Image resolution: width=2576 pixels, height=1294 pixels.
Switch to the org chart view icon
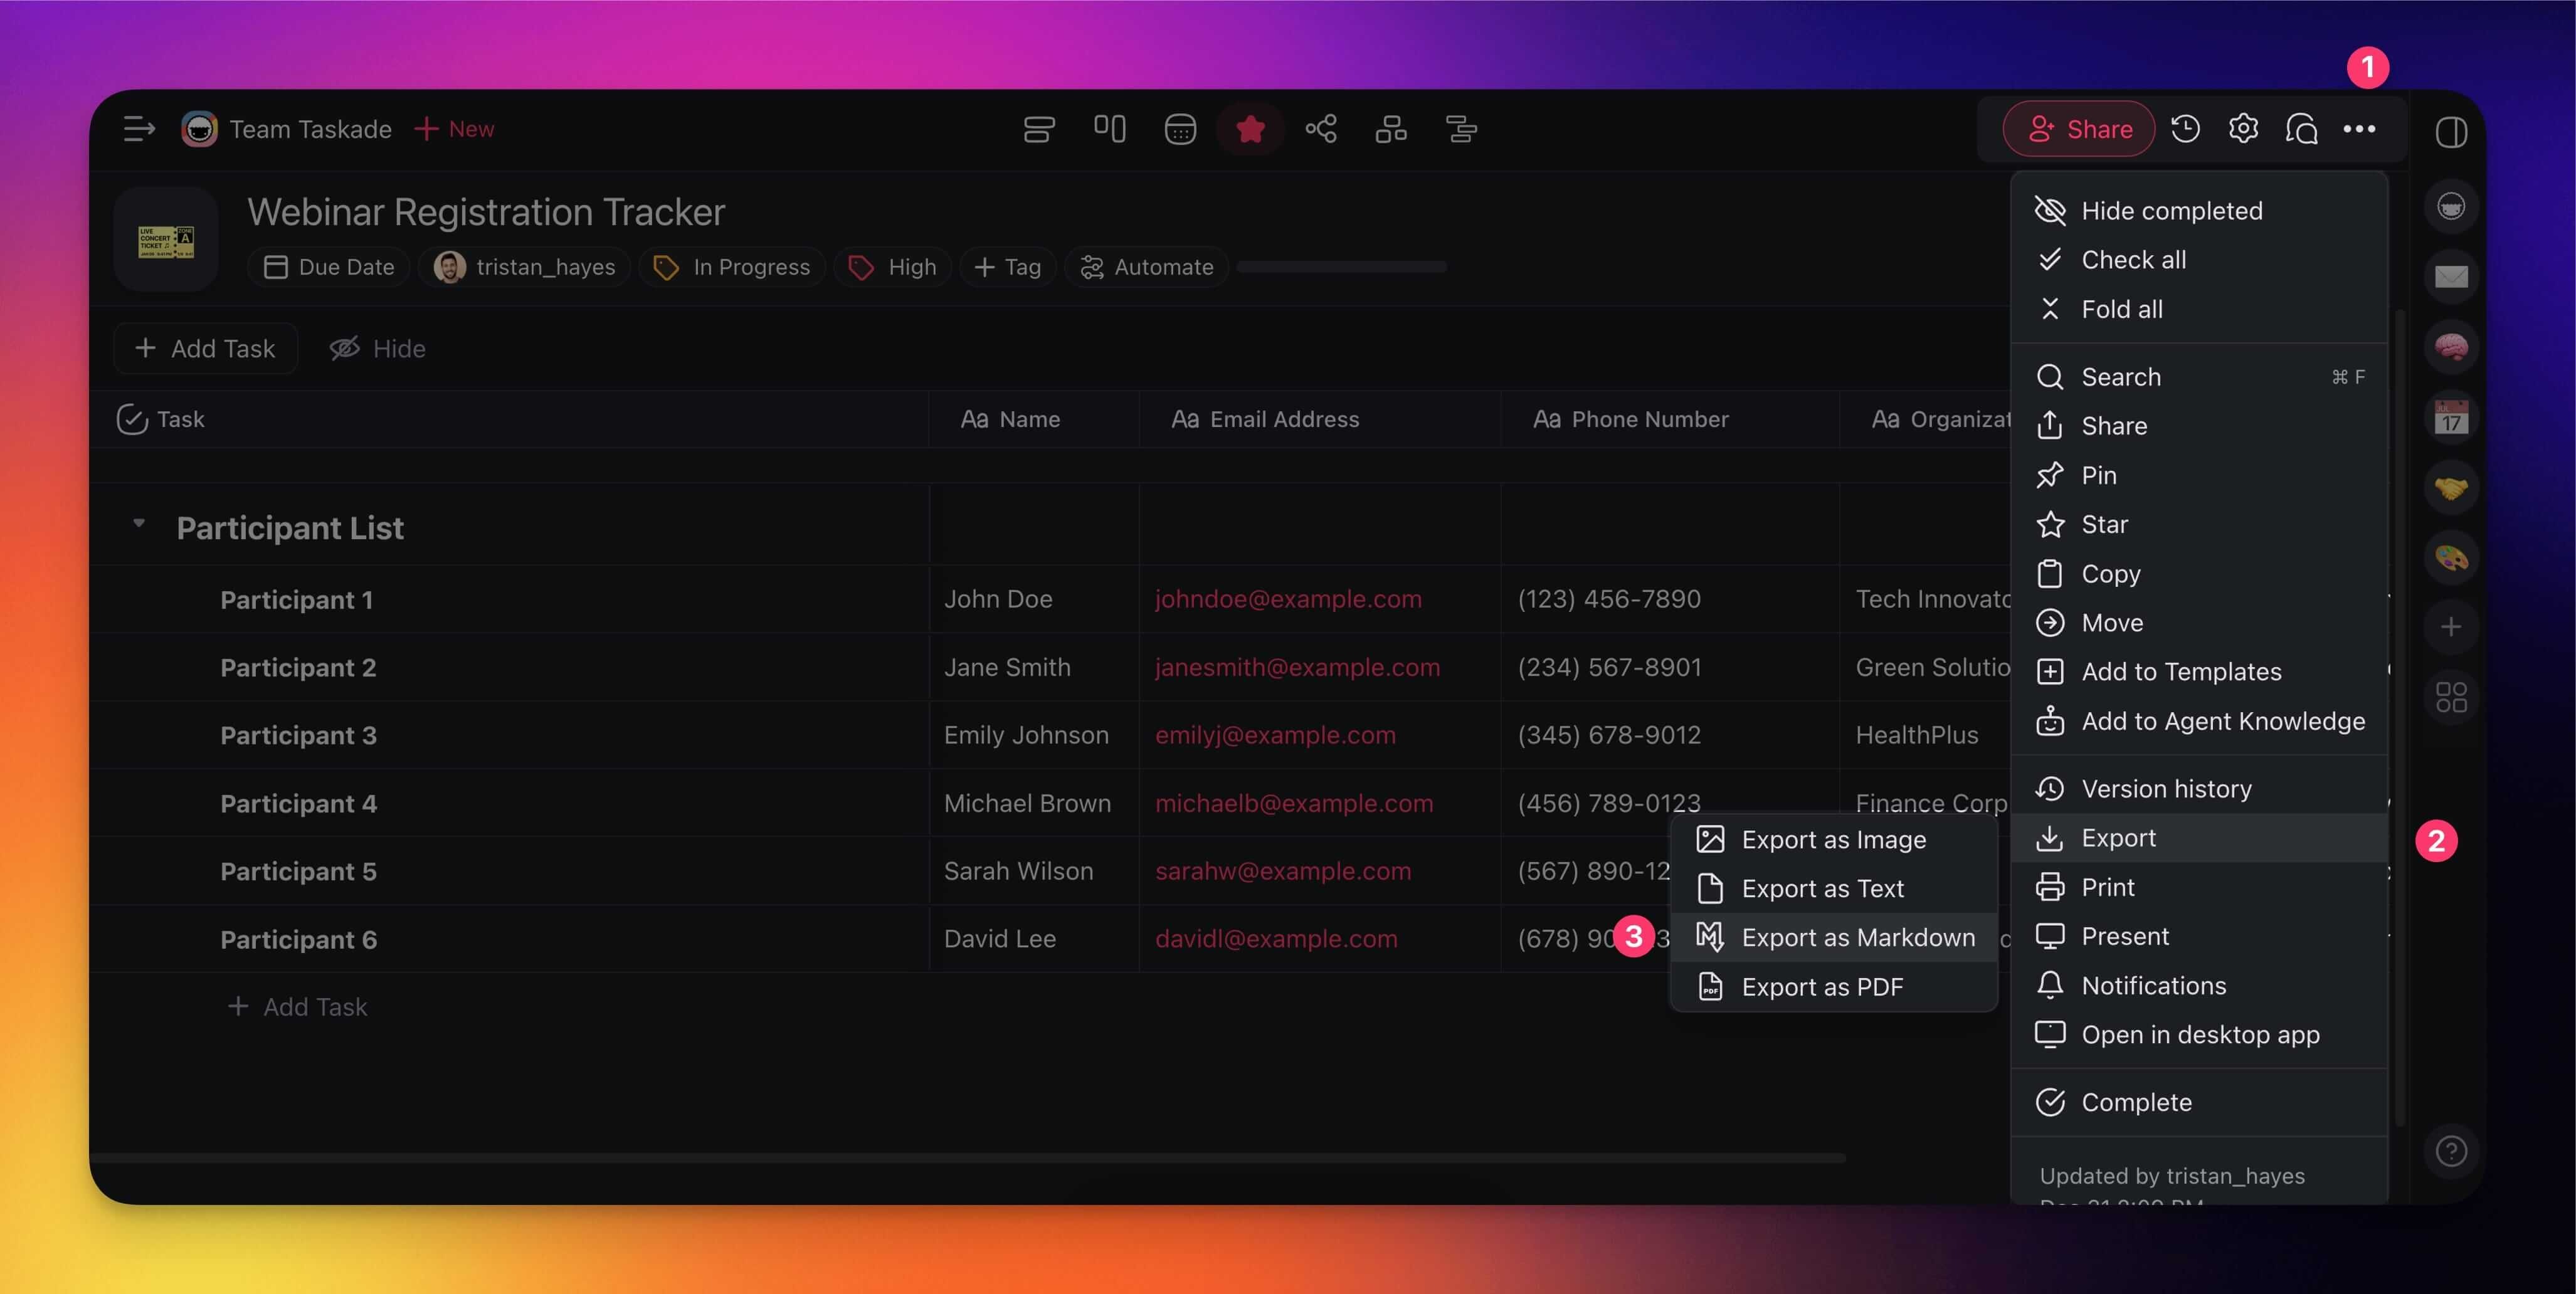coord(1390,129)
